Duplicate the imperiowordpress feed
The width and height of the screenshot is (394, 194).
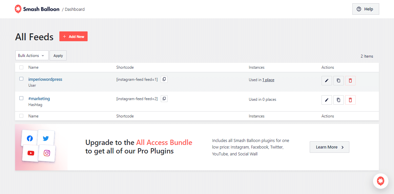[x=338, y=80]
